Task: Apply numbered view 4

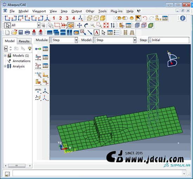Action: tap(74, 18)
